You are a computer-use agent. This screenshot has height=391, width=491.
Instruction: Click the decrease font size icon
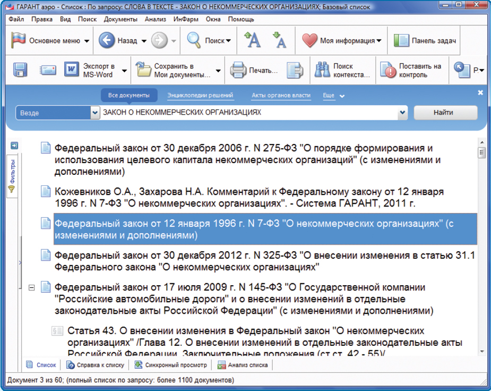[279, 40]
